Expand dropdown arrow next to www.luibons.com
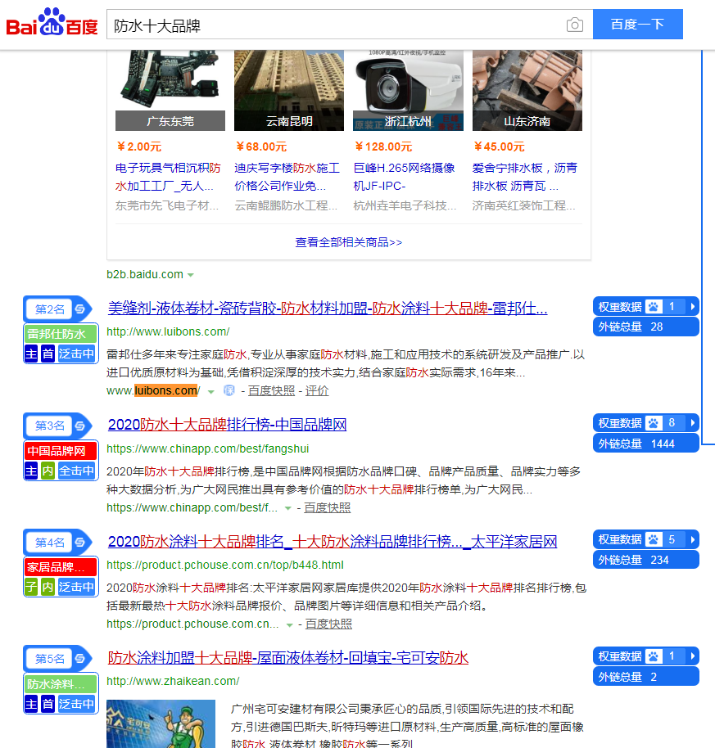This screenshot has height=748, width=715. pos(211,392)
